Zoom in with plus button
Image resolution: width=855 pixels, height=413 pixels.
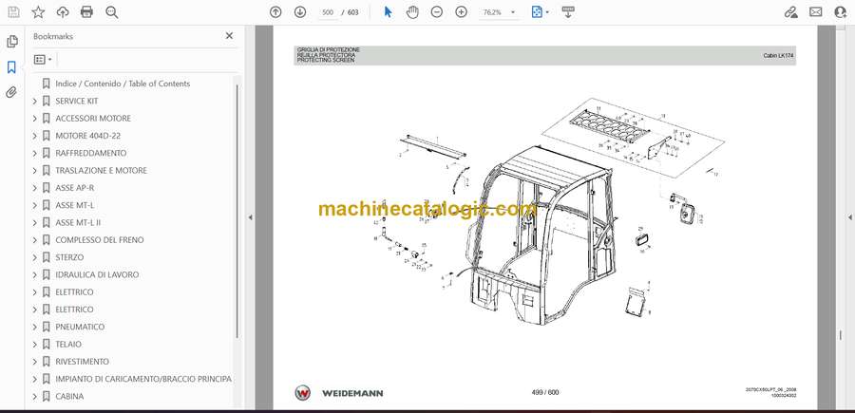pos(462,12)
